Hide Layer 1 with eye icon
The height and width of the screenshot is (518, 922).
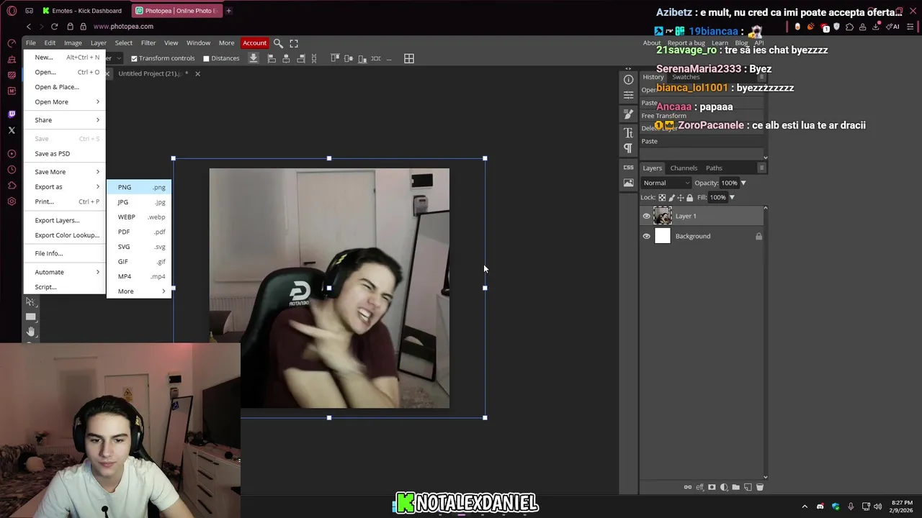(646, 216)
